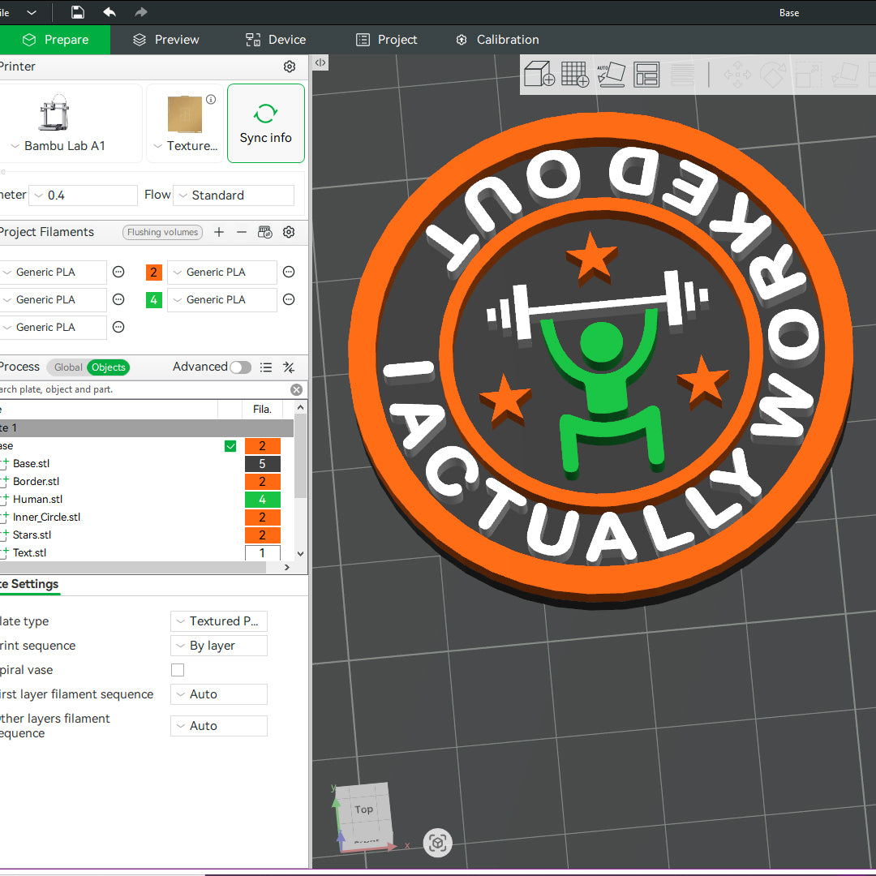Click the Auto orient icon
876x876 pixels.
611,75
